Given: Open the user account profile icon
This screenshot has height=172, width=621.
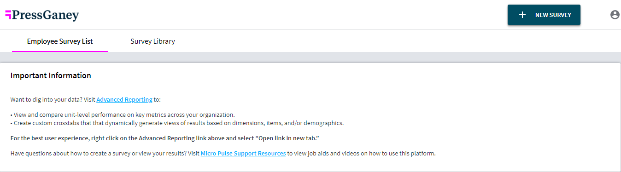Looking at the screenshot, I should pyautogui.click(x=615, y=15).
